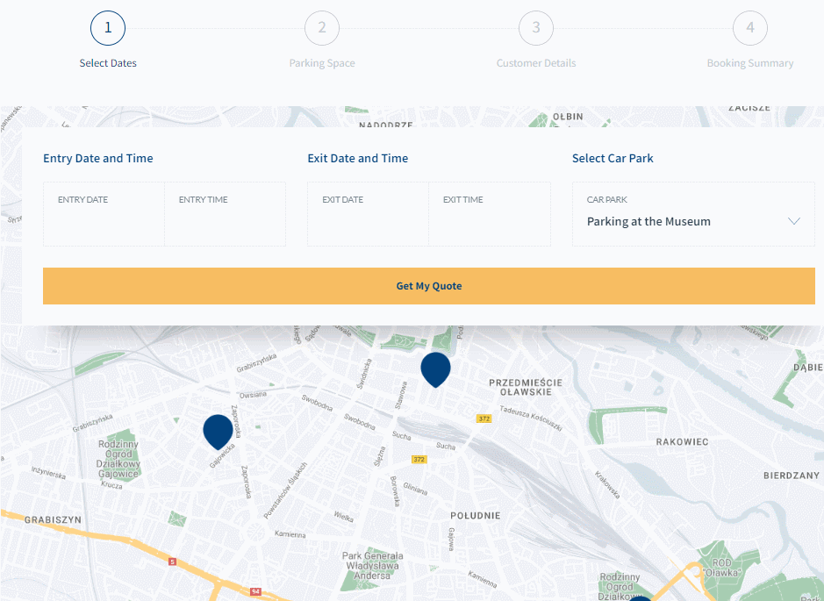
Task: Open the Exit Date field
Action: 368,214
